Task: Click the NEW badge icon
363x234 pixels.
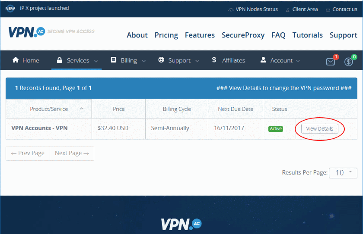Action: [x=10, y=9]
